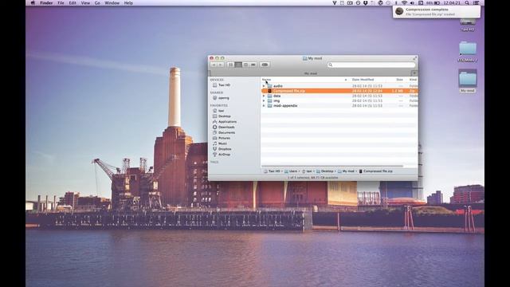Switch Finder to column view
The height and width of the screenshot is (287, 510).
[x=245, y=65]
